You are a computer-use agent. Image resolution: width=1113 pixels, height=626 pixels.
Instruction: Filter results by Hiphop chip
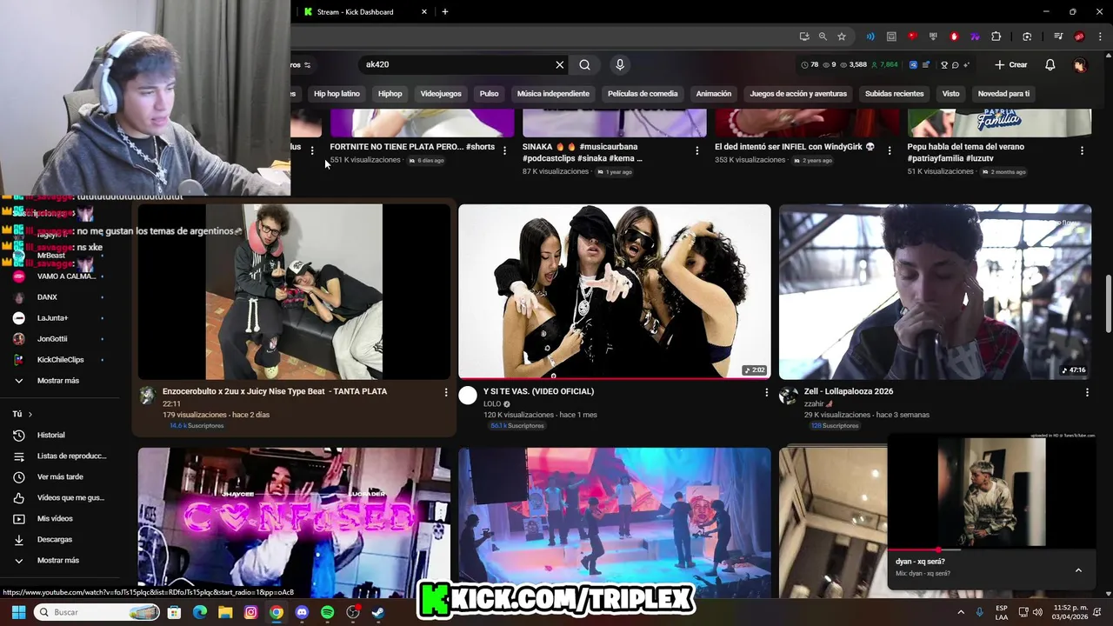(x=390, y=94)
